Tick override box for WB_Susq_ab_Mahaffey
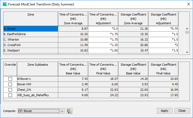Viewport: 193px width, 118px height. tap(10, 95)
